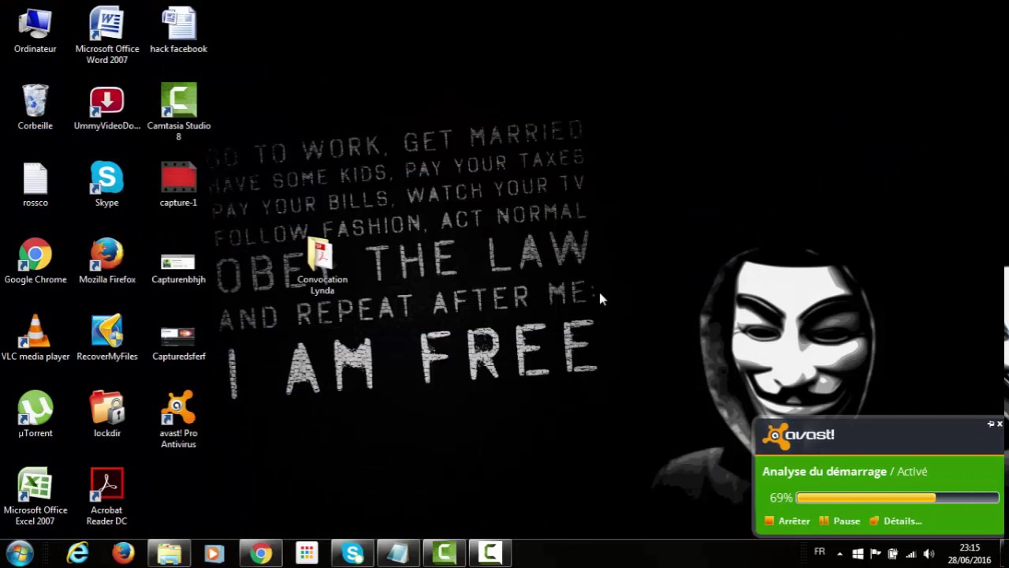Switch to Chrome in the taskbar
The width and height of the screenshot is (1009, 568).
[x=261, y=554]
